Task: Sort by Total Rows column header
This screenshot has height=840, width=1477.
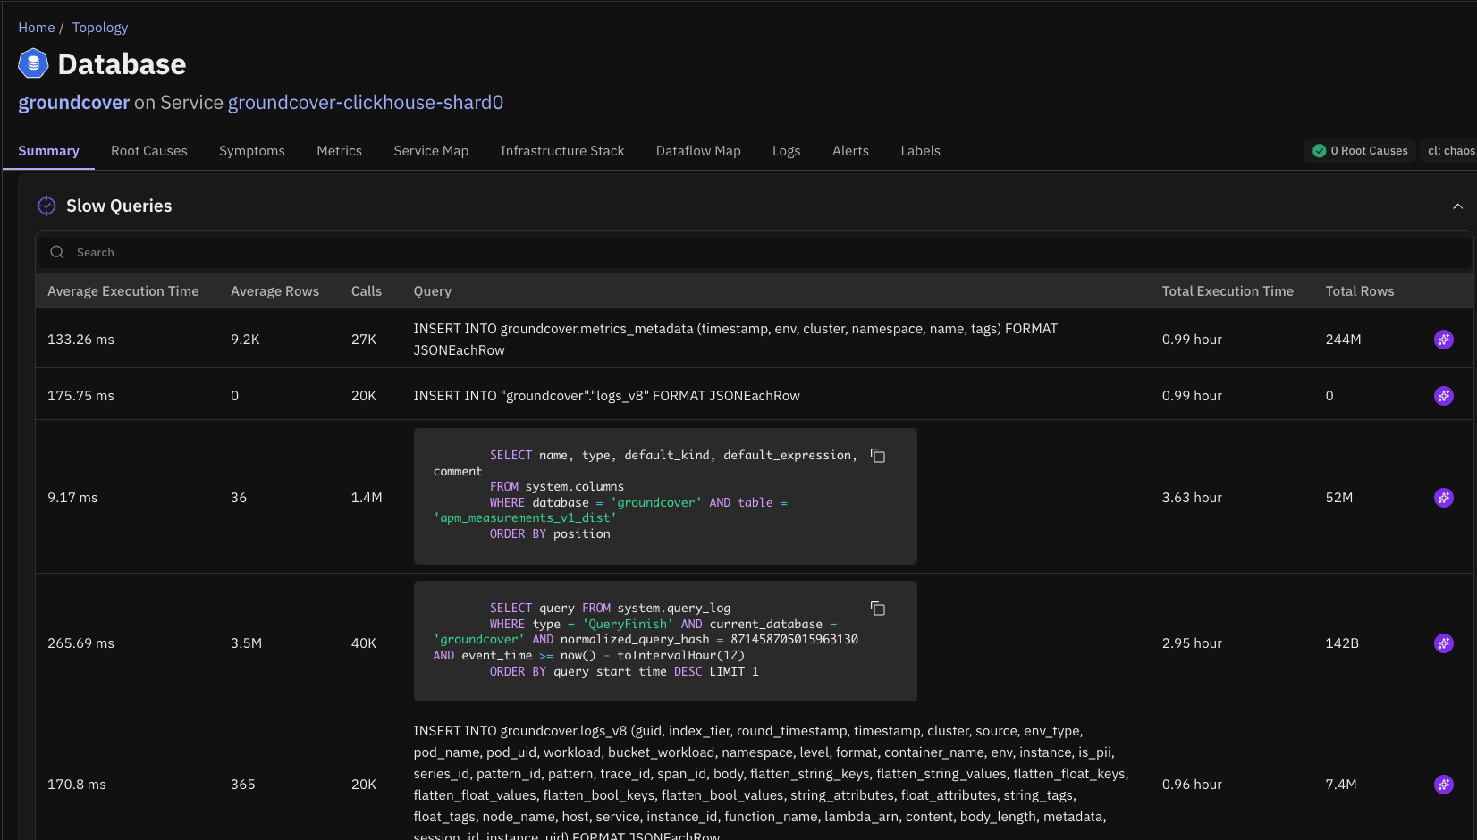Action: (1359, 291)
